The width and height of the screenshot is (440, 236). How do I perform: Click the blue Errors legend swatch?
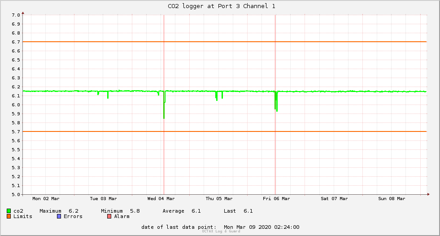59,216
